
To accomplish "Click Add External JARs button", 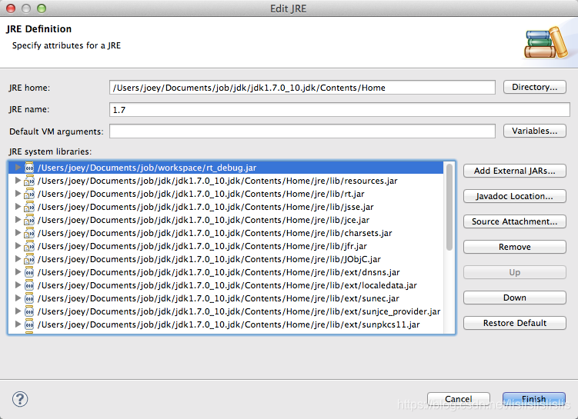I will [515, 171].
